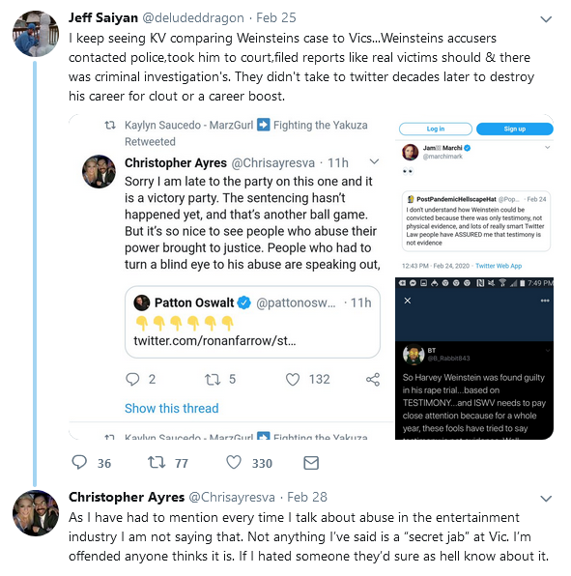Open Show this thread link
Image resolution: width=571 pixels, height=576 pixels.
[171, 408]
